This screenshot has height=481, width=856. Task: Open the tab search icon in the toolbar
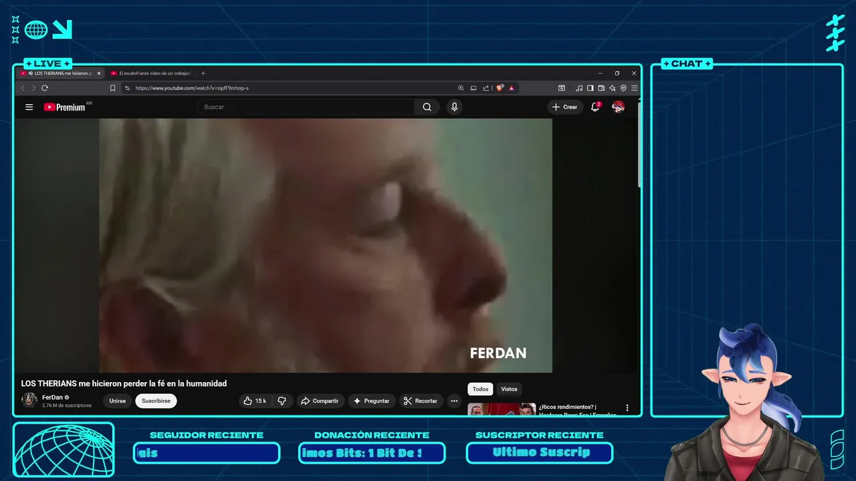point(562,88)
